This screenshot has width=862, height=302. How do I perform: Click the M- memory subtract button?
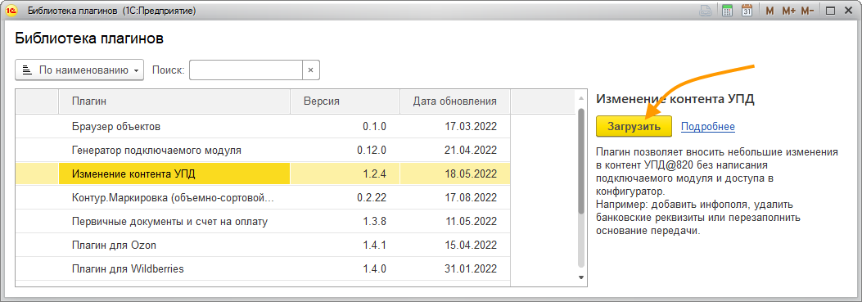pyautogui.click(x=807, y=11)
